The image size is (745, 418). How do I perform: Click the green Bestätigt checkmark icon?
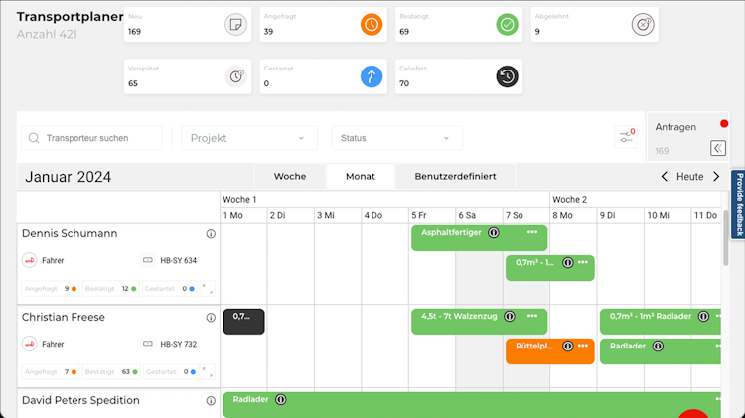tap(507, 24)
